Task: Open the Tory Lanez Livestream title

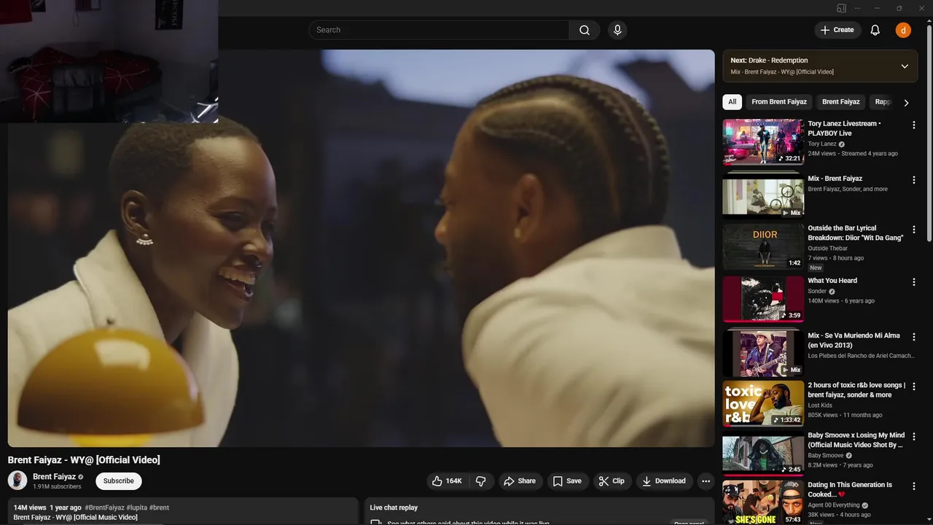Action: [x=844, y=128]
